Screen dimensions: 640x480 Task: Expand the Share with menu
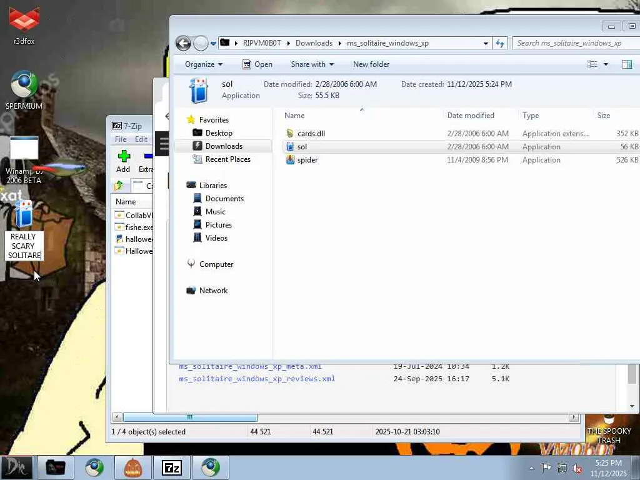click(x=312, y=64)
